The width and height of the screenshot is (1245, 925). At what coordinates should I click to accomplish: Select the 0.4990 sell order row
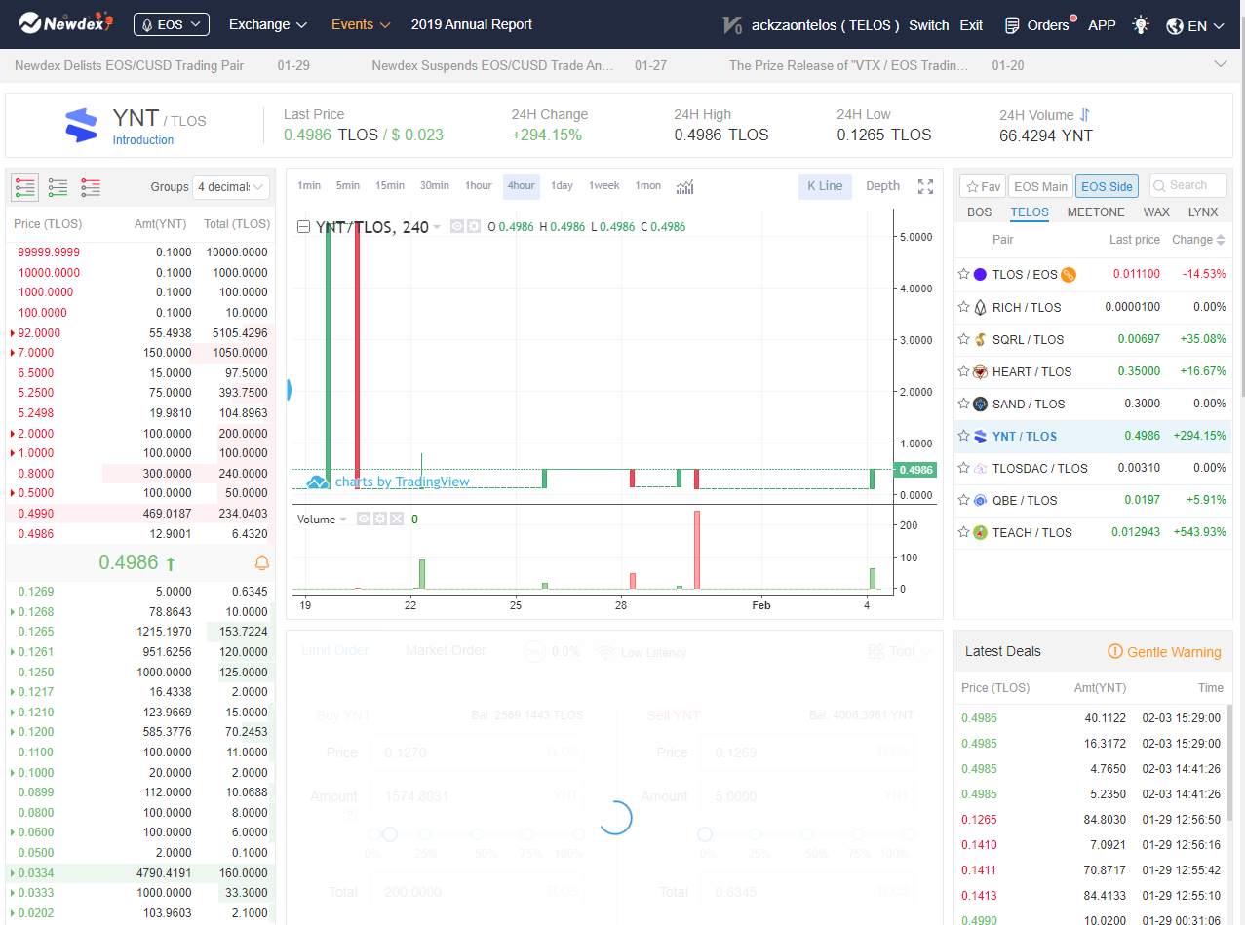click(x=141, y=514)
